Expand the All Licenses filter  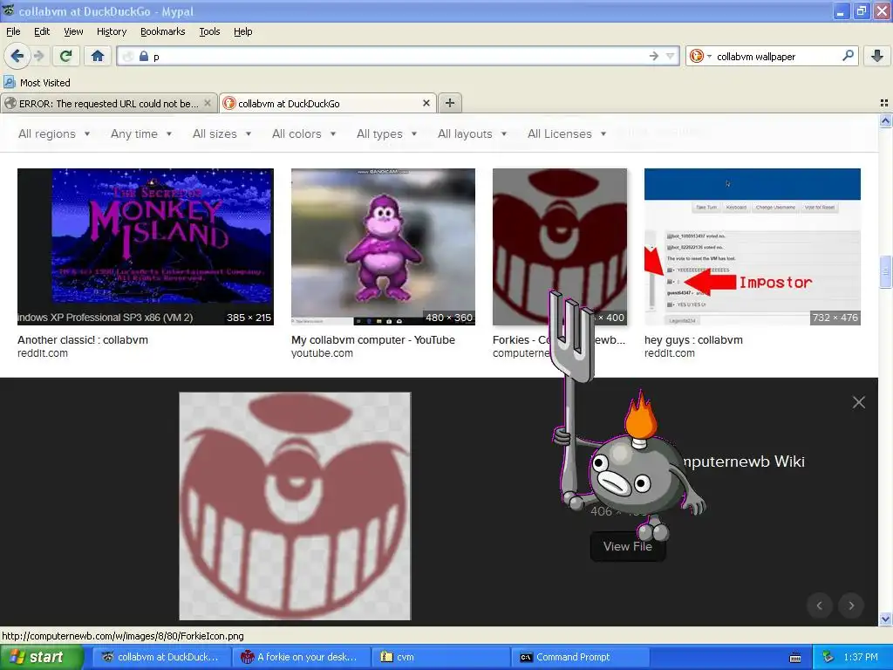[567, 133]
